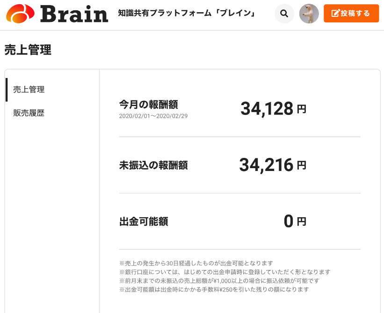Click the 出金可能額 label
The height and width of the screenshot is (313, 384).
pos(144,221)
